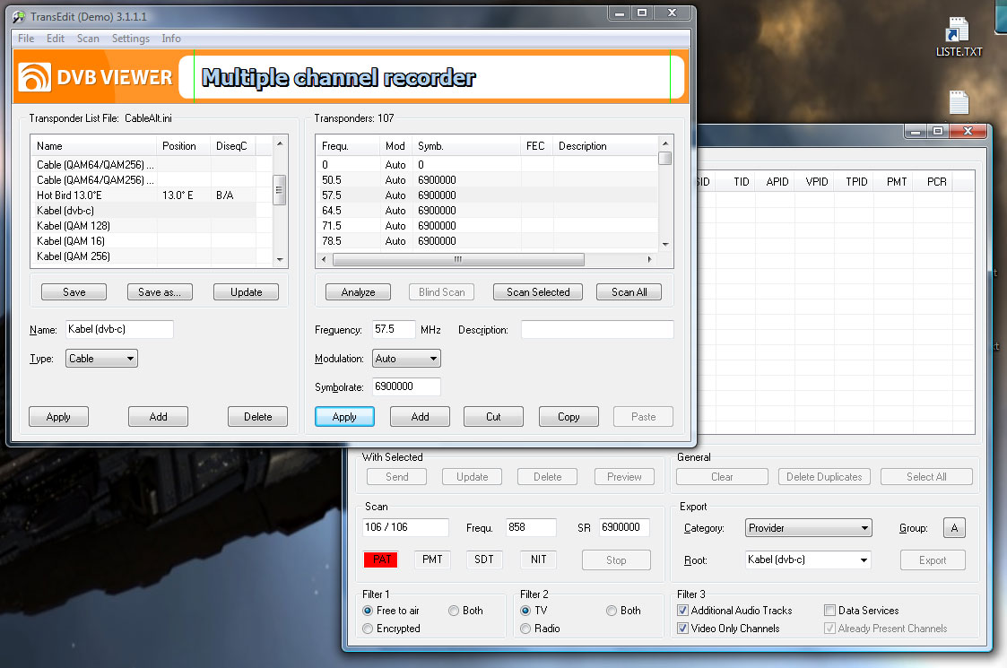Image resolution: width=1007 pixels, height=668 pixels.
Task: Click the Group A button
Action: click(954, 528)
